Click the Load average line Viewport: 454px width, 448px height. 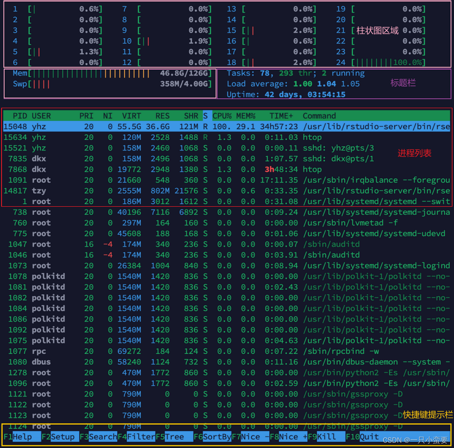[293, 84]
